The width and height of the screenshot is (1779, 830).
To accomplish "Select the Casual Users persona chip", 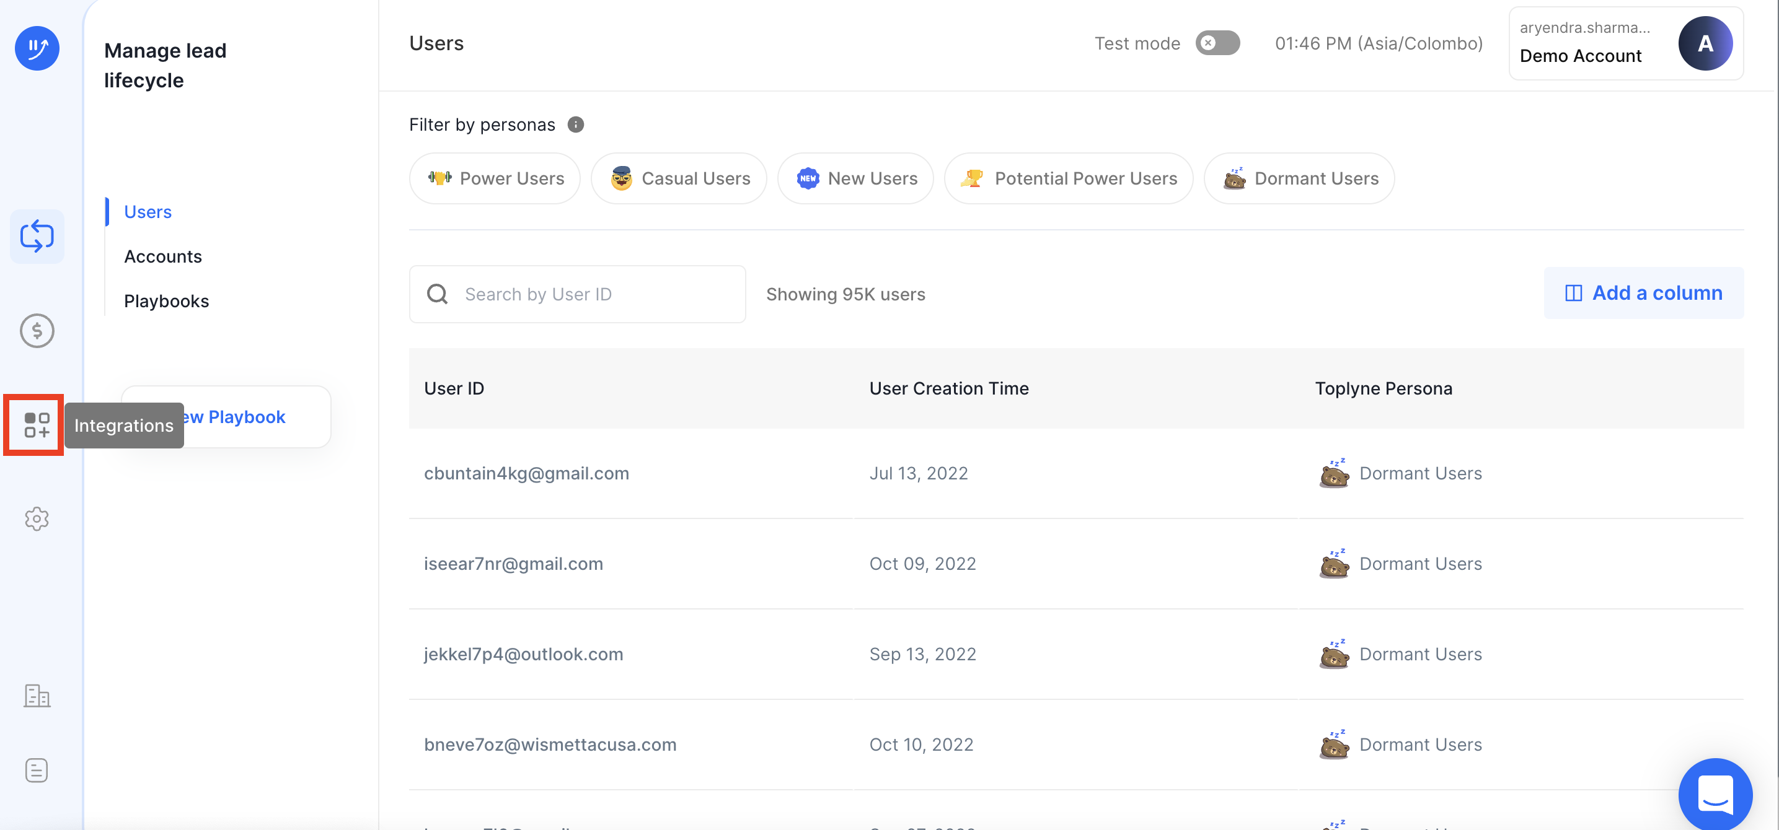I will point(679,178).
